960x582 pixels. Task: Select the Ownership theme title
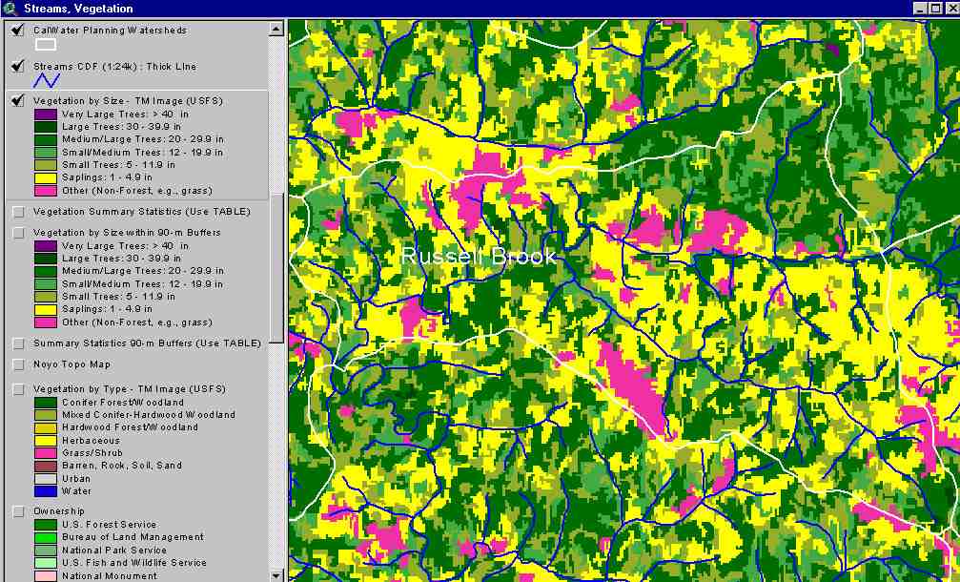click(59, 511)
